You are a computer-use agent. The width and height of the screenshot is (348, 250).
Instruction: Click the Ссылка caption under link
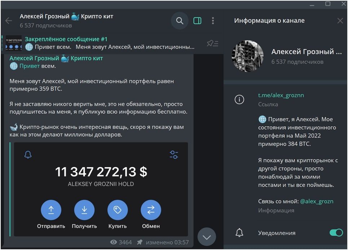(268, 104)
